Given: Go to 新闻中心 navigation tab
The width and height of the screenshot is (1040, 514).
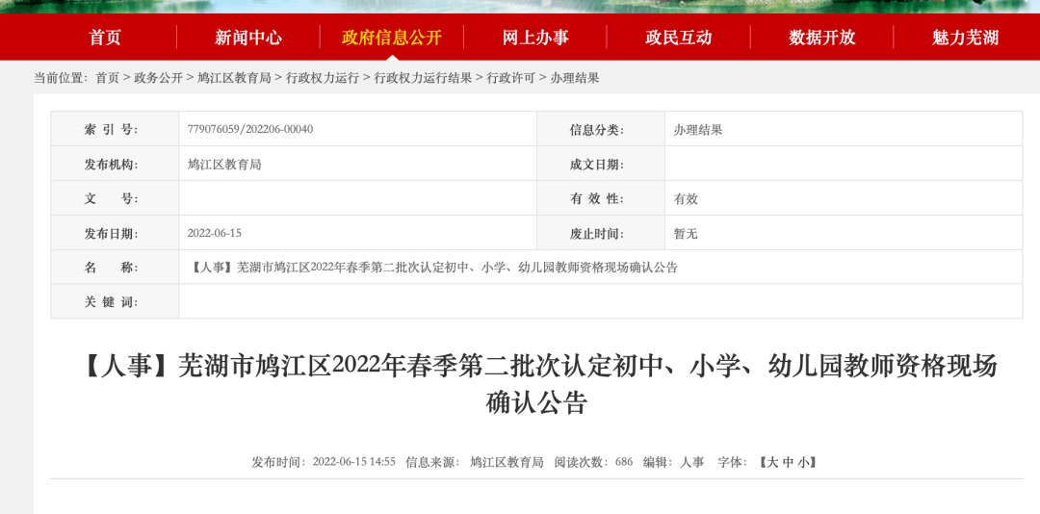Looking at the screenshot, I should click(248, 38).
